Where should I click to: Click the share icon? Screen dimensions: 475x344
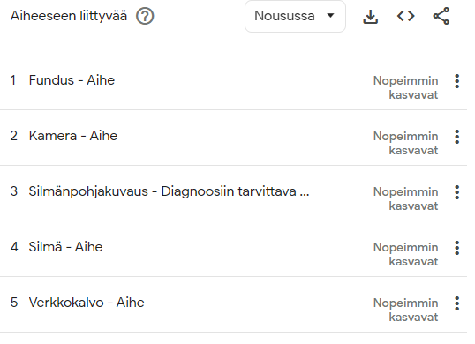[x=441, y=16]
